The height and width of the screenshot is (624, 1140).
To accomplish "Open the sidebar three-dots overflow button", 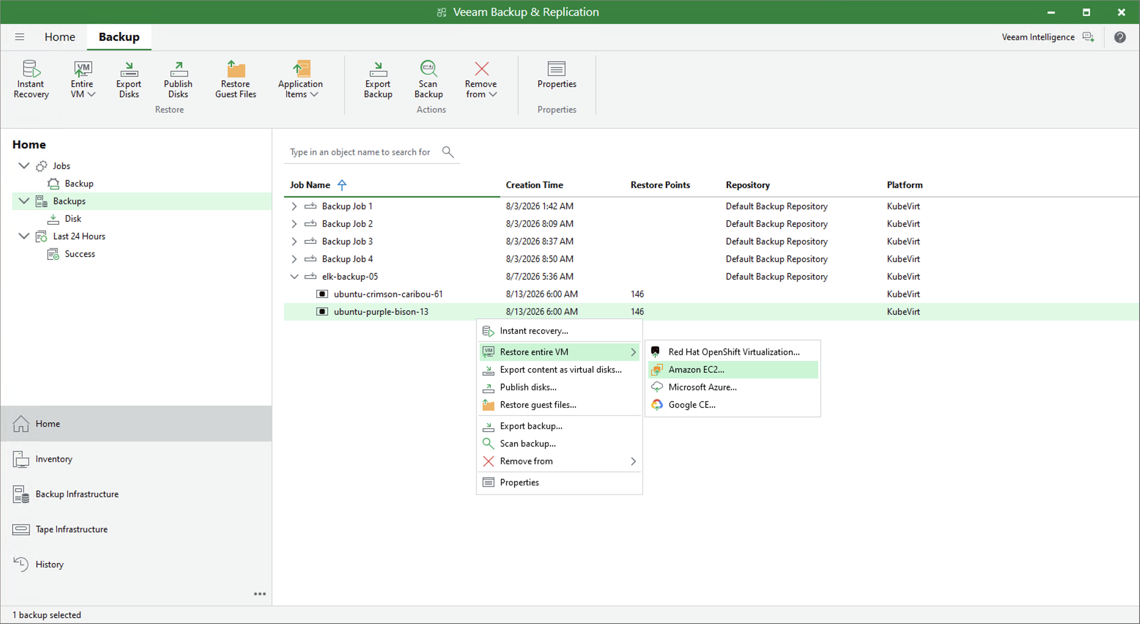I will pos(260,594).
